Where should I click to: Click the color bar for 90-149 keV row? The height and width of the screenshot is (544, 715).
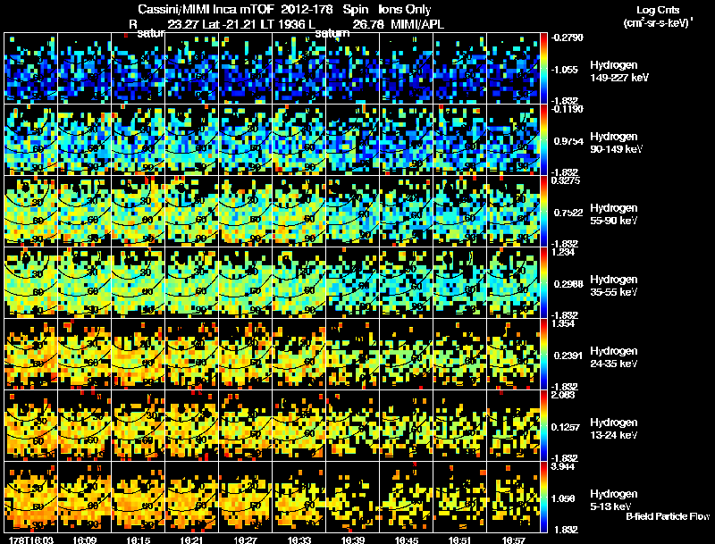point(543,140)
